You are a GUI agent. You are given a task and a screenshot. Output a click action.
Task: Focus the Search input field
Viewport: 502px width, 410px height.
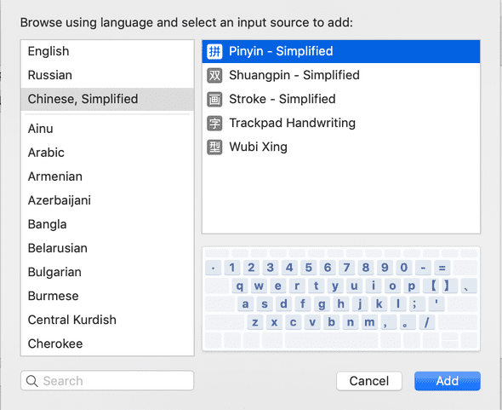pyautogui.click(x=107, y=381)
